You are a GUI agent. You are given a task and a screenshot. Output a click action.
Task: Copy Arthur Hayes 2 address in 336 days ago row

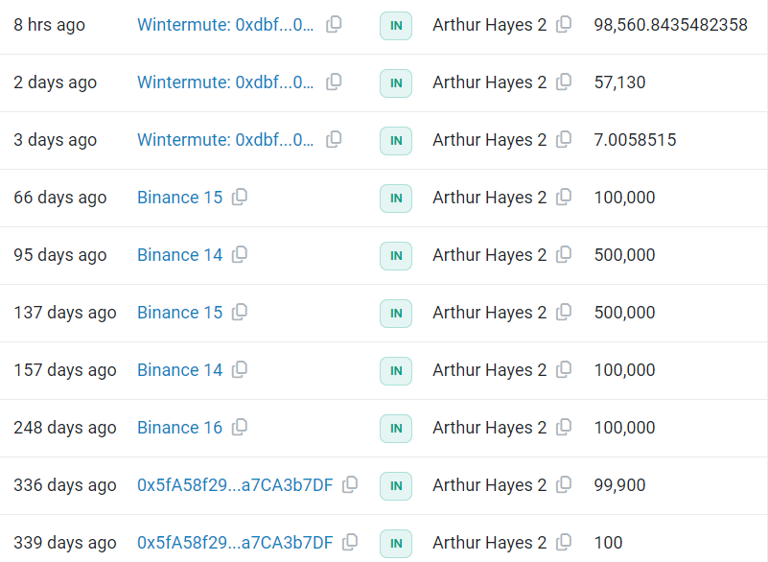564,484
